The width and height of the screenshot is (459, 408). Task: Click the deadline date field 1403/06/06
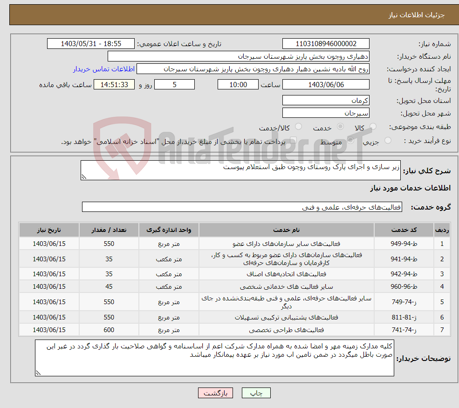pos(326,85)
